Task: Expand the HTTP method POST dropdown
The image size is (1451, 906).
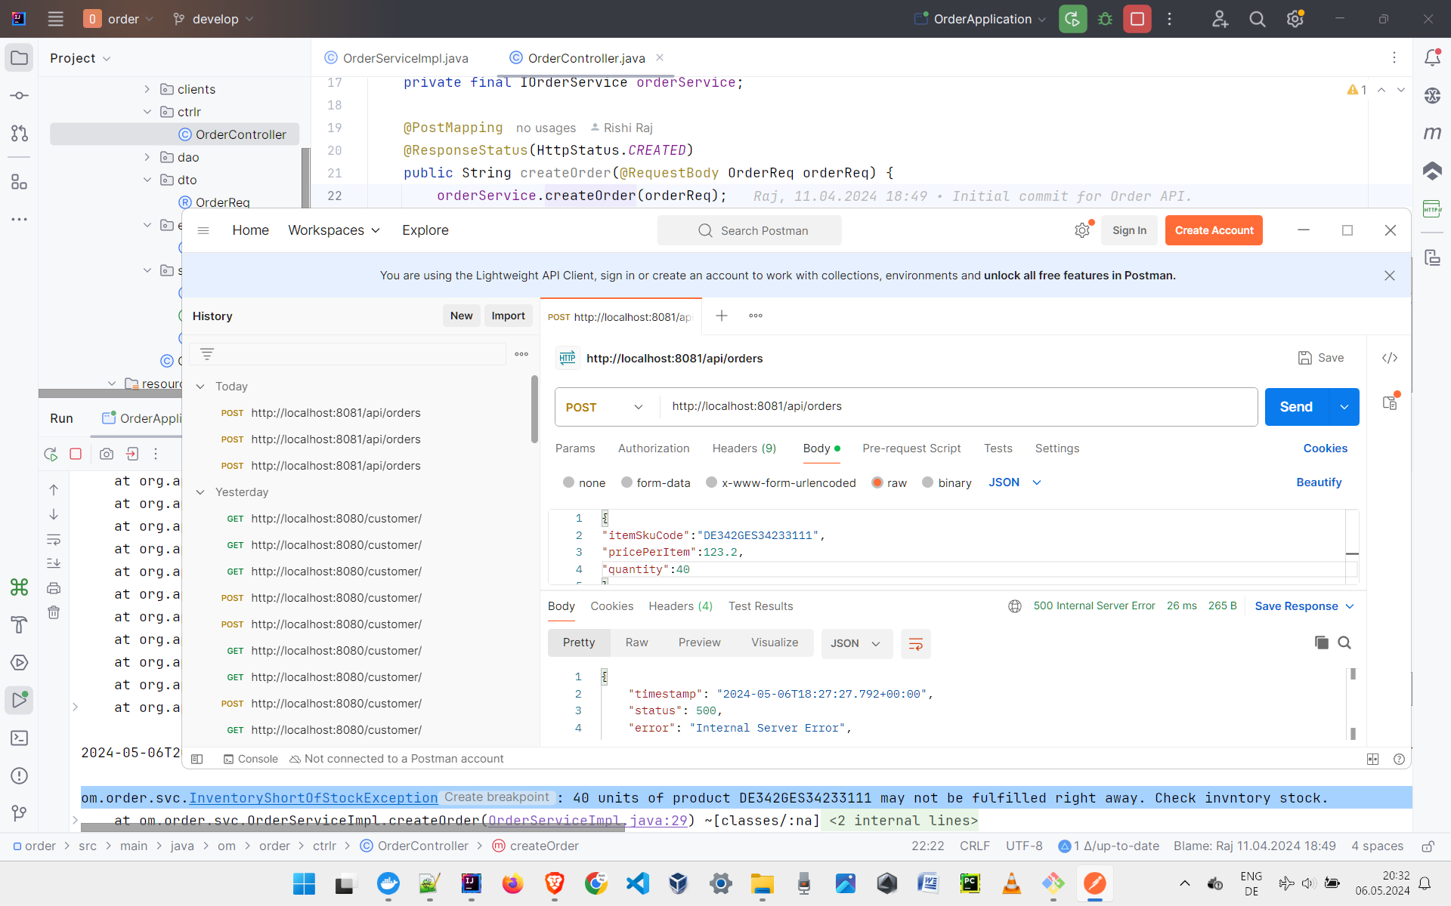Action: [x=639, y=406]
